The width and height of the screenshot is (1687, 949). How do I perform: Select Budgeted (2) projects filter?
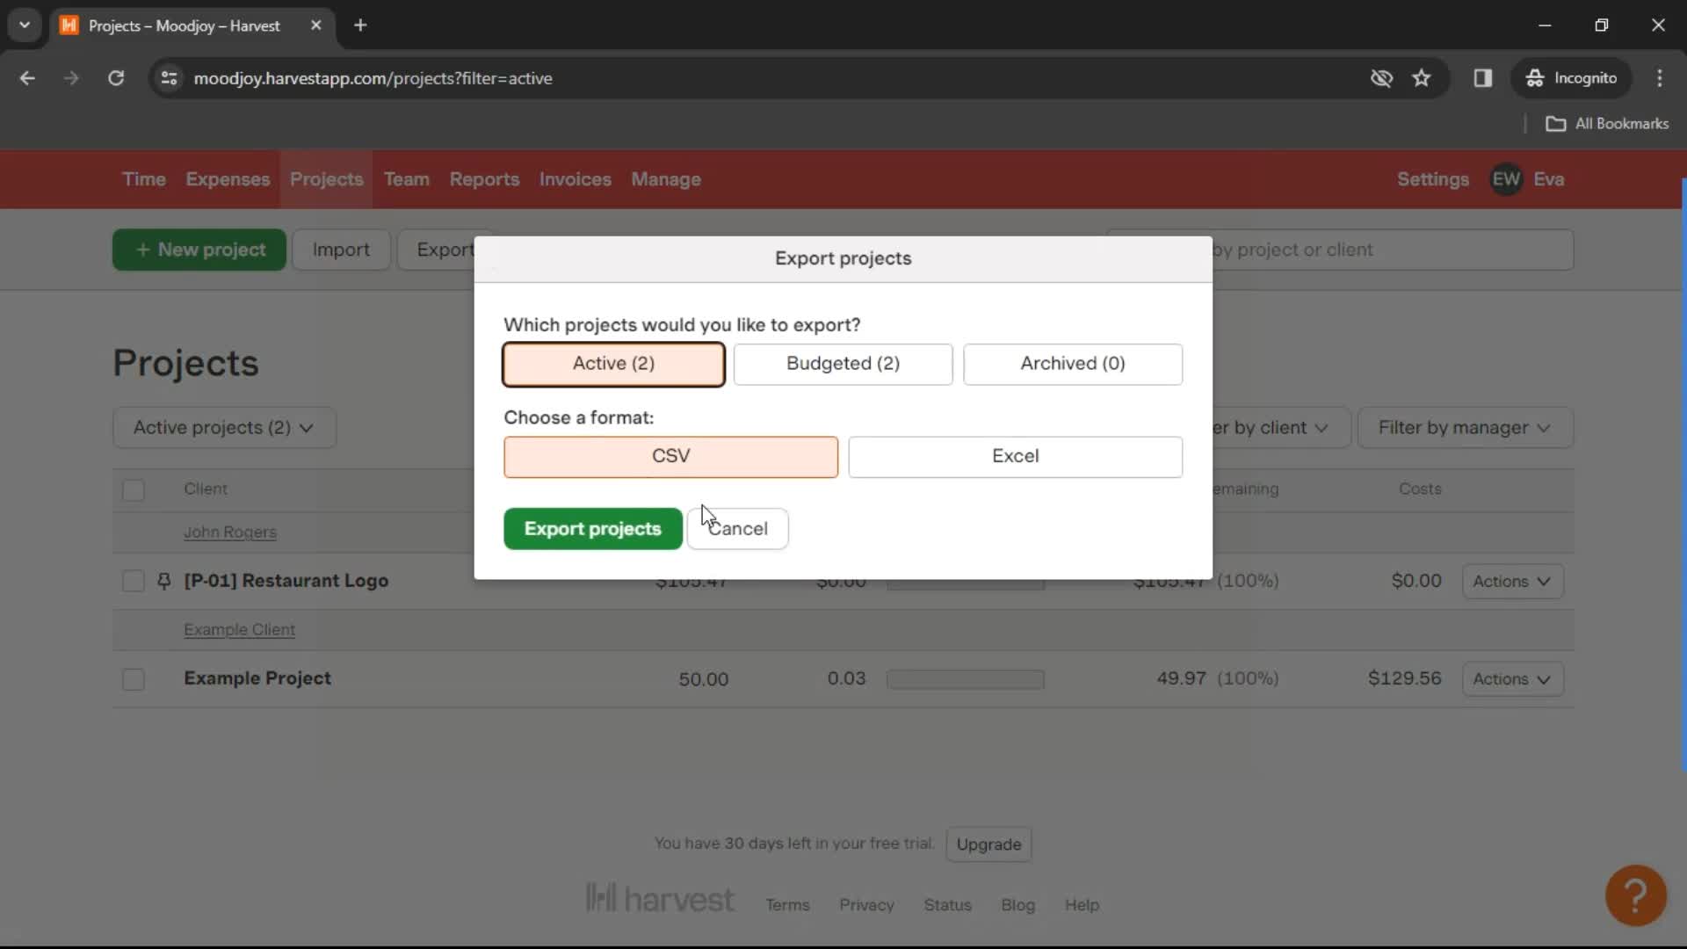(x=843, y=363)
